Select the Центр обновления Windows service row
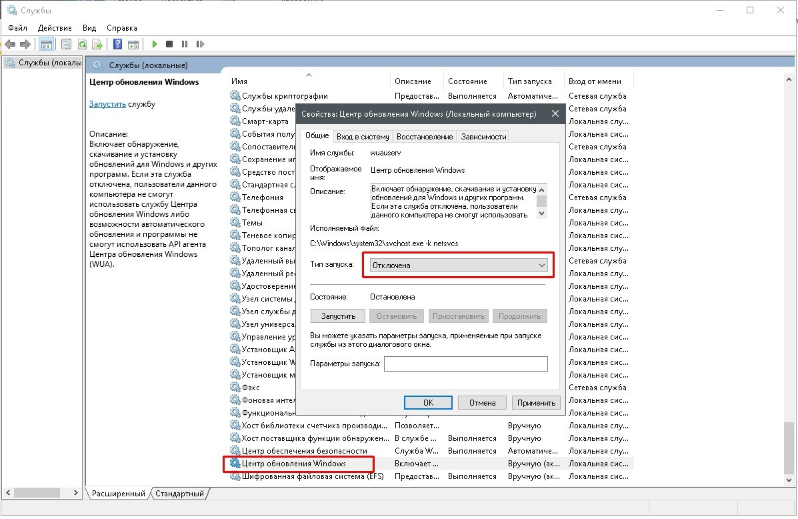798x519 pixels. pyautogui.click(x=431, y=464)
